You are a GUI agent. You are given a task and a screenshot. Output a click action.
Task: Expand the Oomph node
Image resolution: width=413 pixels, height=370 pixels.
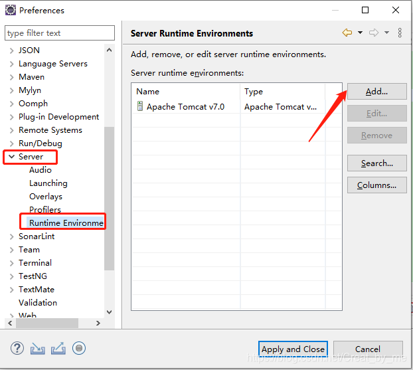[x=11, y=104]
